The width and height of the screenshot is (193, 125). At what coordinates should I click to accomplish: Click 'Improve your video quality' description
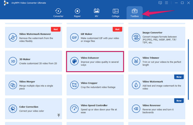tap(100, 63)
